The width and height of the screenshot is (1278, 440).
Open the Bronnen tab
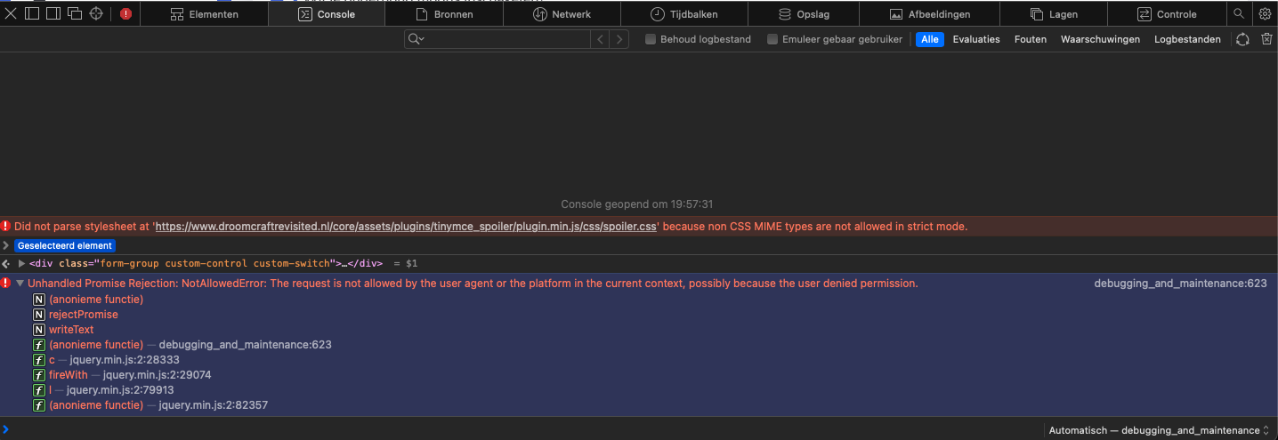click(444, 14)
